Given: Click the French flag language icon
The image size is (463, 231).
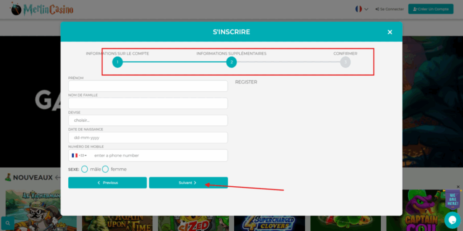Looking at the screenshot, I should point(359,9).
